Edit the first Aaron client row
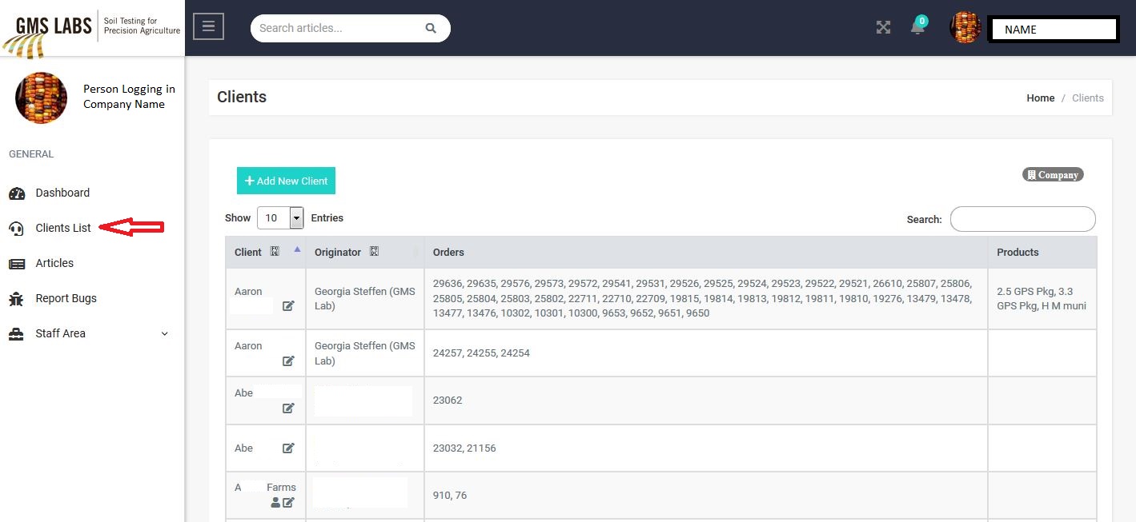The image size is (1136, 522). 288,305
